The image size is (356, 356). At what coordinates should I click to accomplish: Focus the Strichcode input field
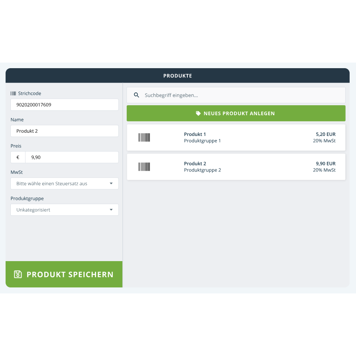coord(65,105)
